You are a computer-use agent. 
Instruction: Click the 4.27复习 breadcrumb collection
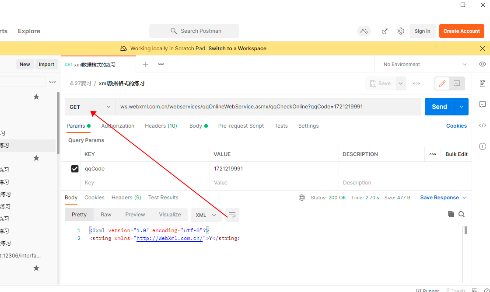[80, 83]
